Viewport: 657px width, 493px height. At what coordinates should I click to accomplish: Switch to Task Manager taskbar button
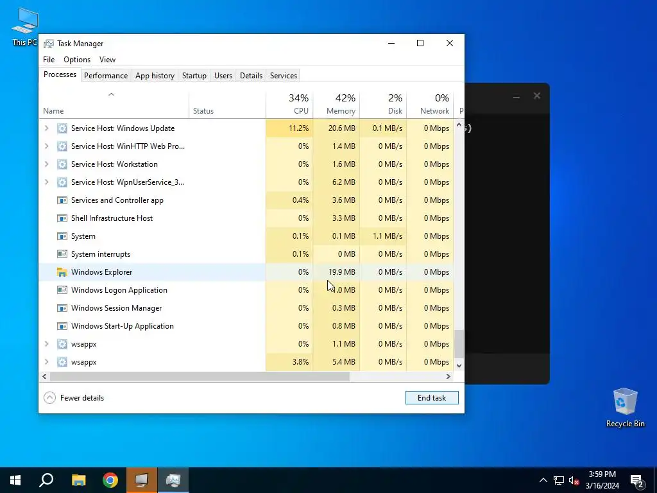[x=173, y=480]
